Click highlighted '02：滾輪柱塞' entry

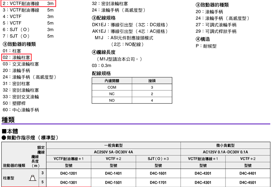tap(16, 57)
